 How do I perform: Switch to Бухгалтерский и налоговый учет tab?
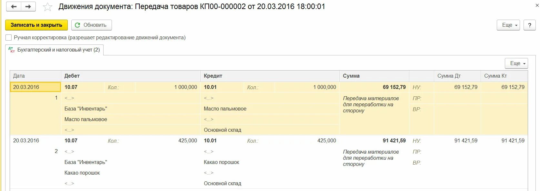click(x=58, y=50)
